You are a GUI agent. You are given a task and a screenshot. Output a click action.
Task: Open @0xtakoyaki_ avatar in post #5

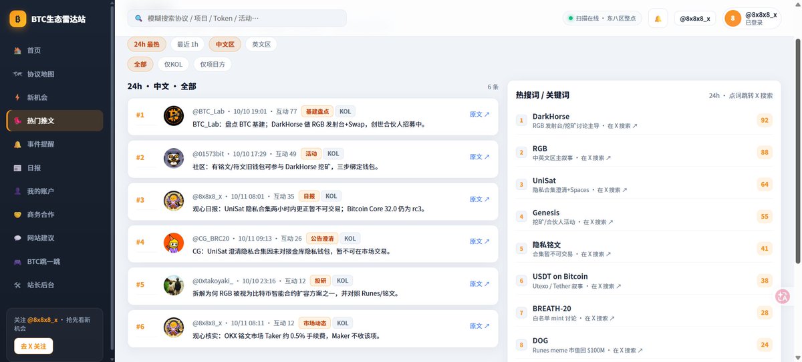click(x=174, y=285)
